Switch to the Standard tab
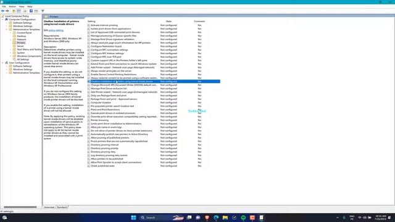Image resolution: width=395 pixels, height=222 pixels. coord(62,207)
